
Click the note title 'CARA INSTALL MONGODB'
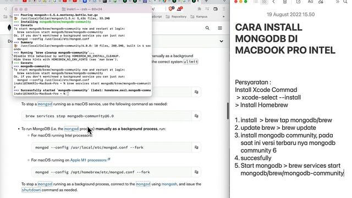click(285, 38)
